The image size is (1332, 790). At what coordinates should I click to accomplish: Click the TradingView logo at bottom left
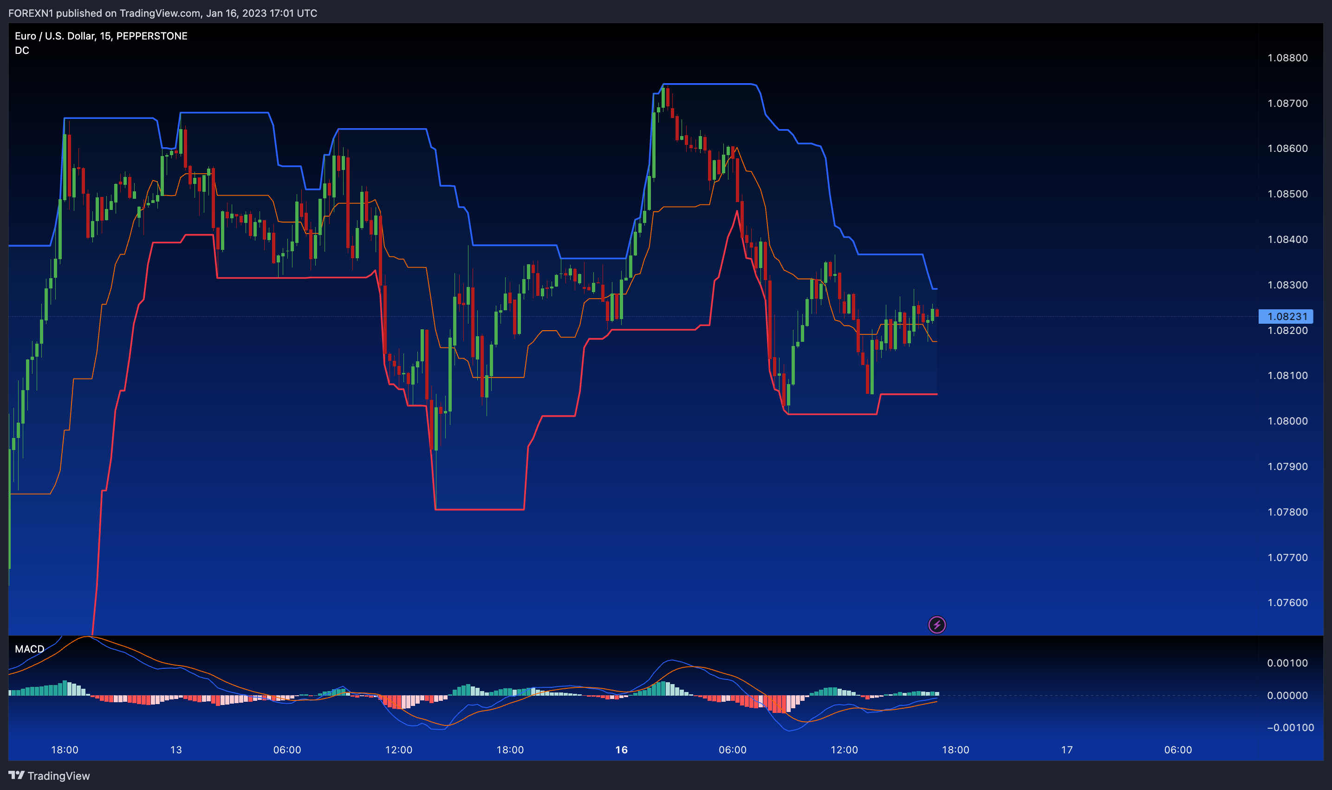pyautogui.click(x=49, y=776)
